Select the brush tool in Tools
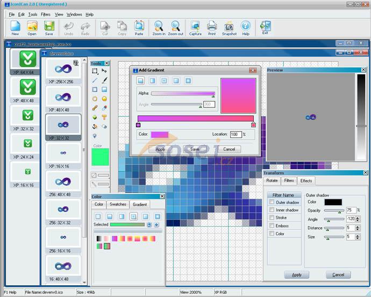 coord(104,81)
